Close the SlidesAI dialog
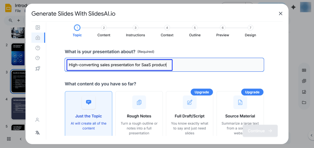This screenshot has width=314, height=148. click(280, 13)
